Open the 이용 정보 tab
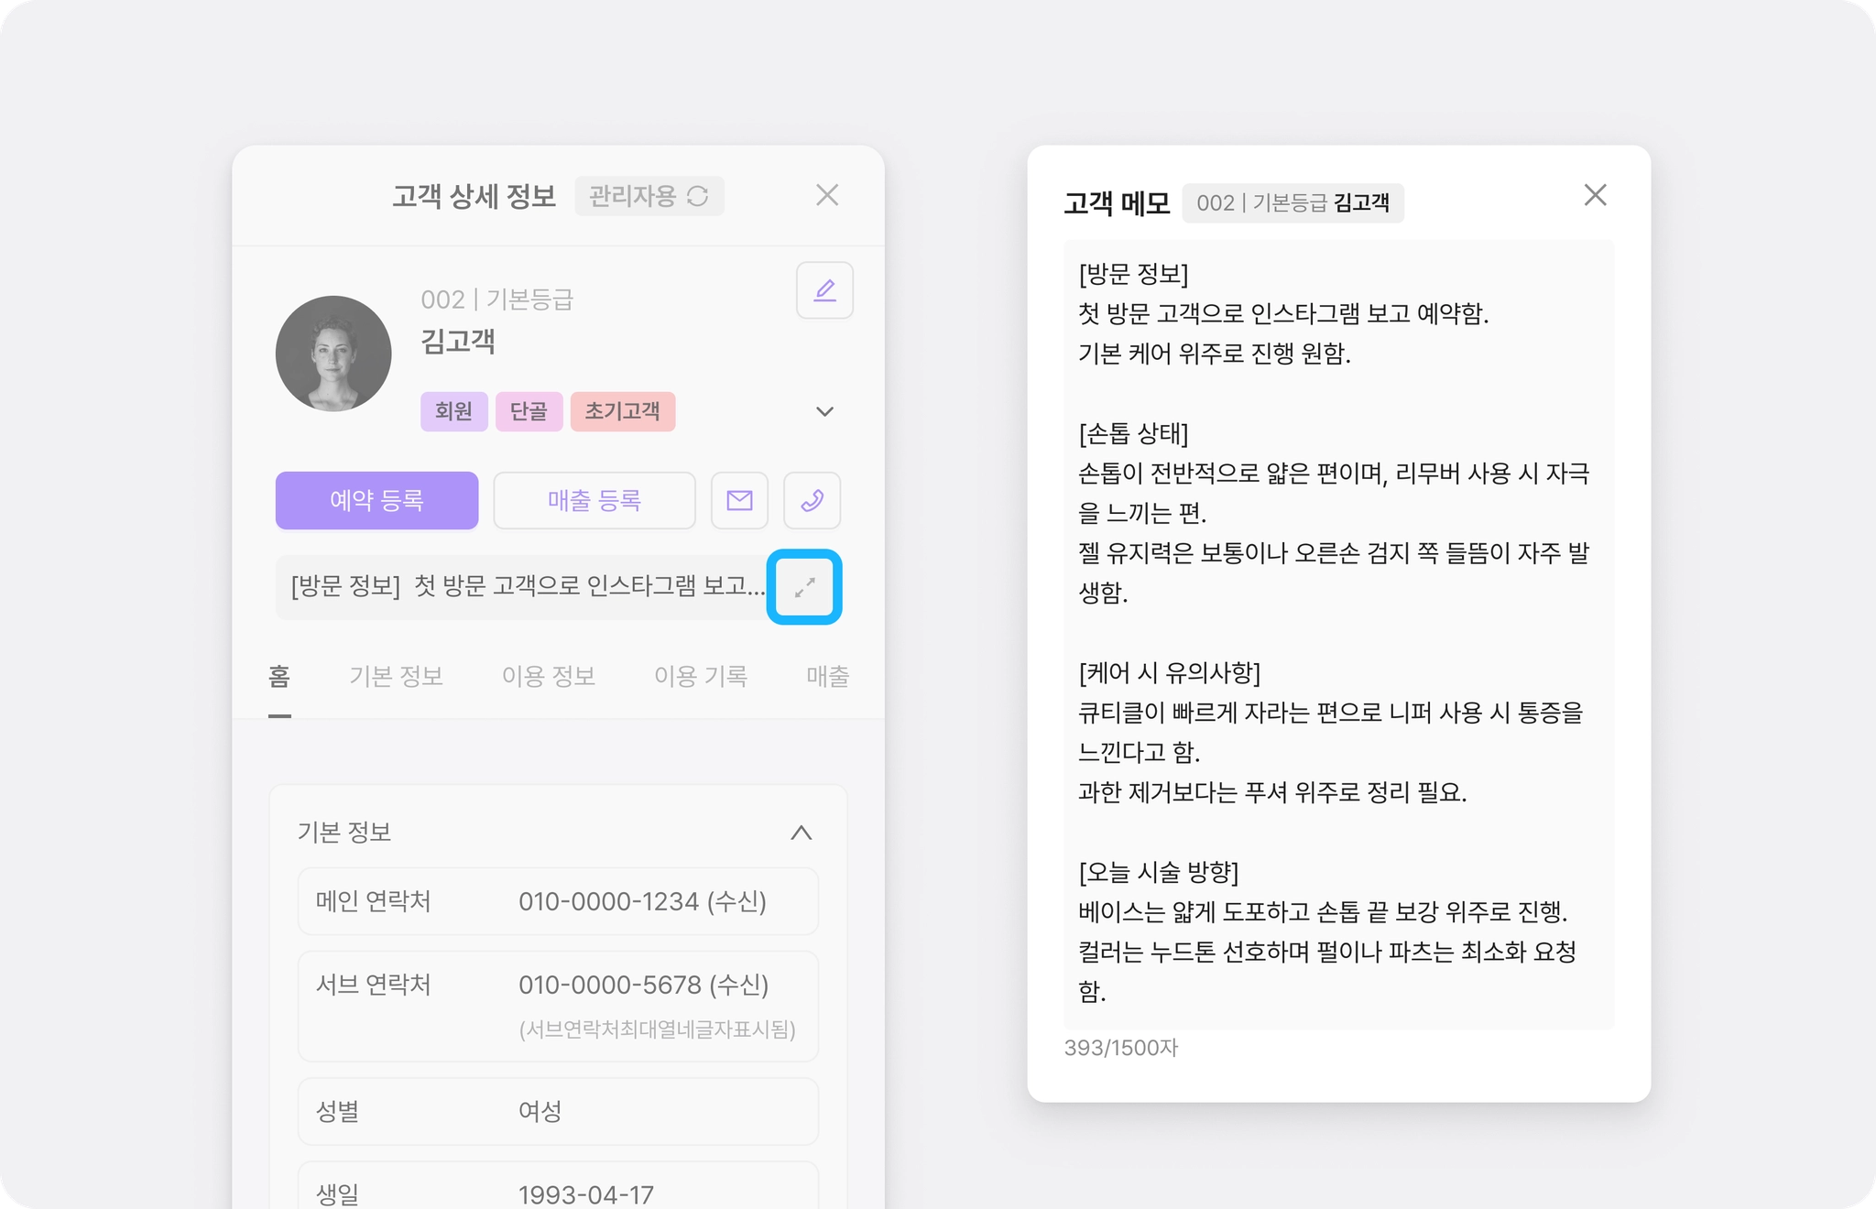 549,676
